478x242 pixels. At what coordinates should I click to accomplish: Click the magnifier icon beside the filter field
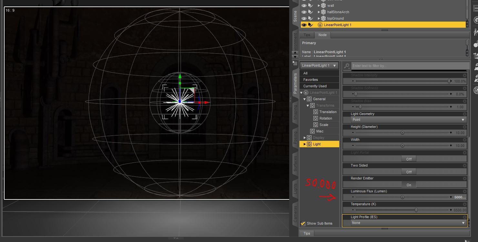(x=347, y=66)
